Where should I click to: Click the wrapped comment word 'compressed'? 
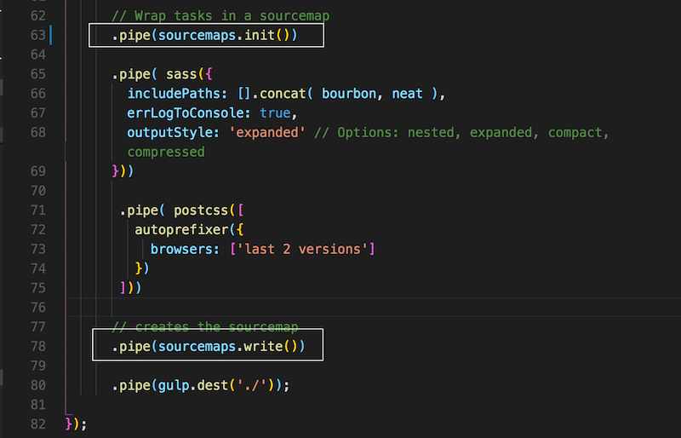(x=166, y=153)
